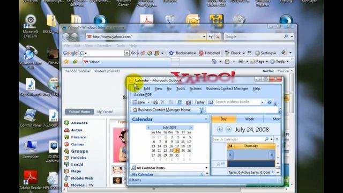Viewport: 343px width, 193px height.
Task: Click the Search Calendar magnifier icon
Action: [266, 139]
